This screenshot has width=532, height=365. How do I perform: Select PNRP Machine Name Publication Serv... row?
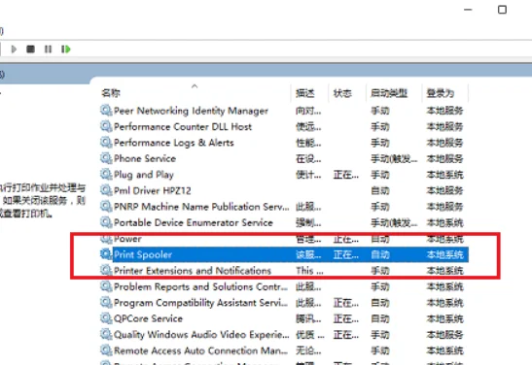click(x=284, y=206)
